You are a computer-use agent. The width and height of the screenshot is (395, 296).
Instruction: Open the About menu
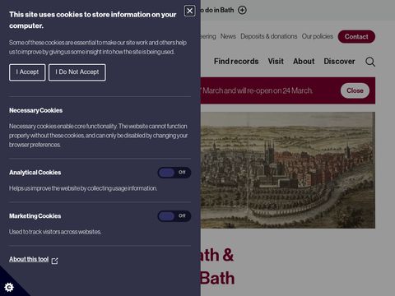(x=304, y=62)
